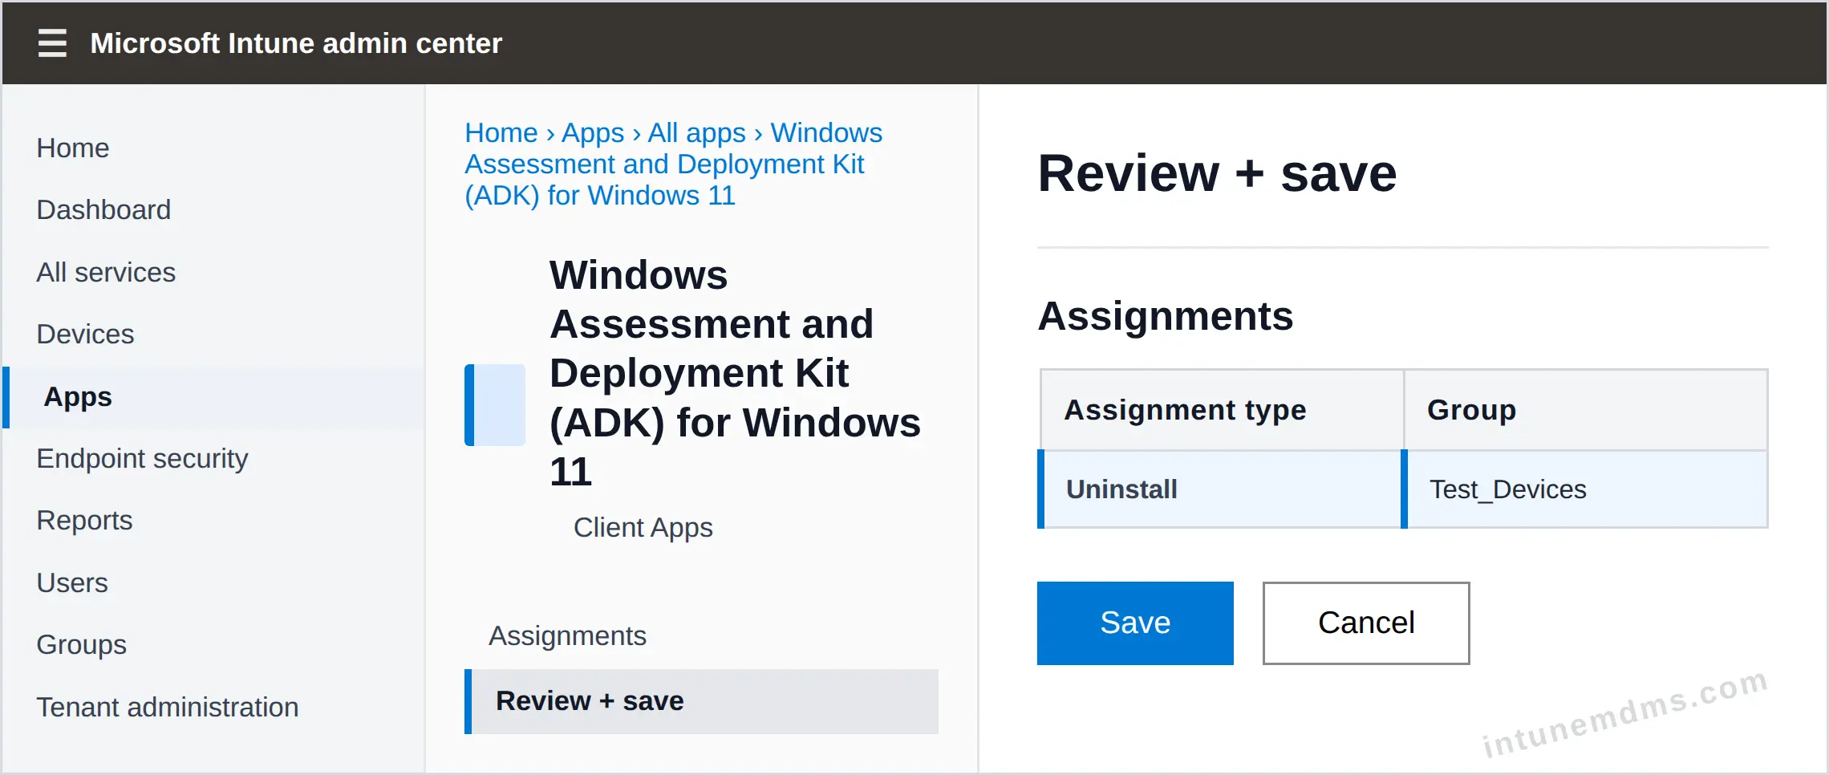Click the All apps breadcrumb link
Image resolution: width=1829 pixels, height=775 pixels.
696,132
